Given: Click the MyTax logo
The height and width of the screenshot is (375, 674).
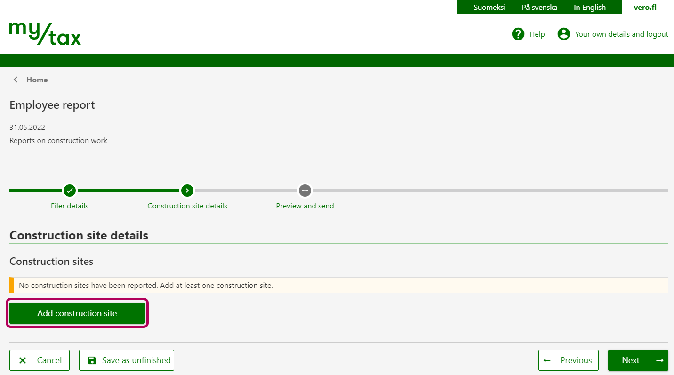Looking at the screenshot, I should tap(45, 33).
